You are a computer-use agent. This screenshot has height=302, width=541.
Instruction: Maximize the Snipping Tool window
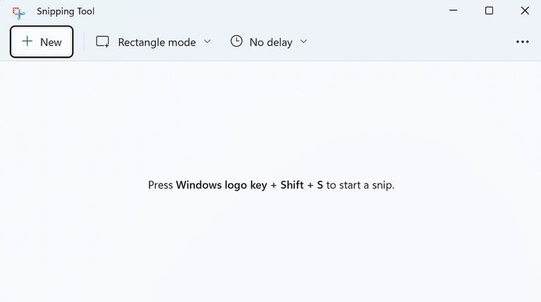pos(489,11)
